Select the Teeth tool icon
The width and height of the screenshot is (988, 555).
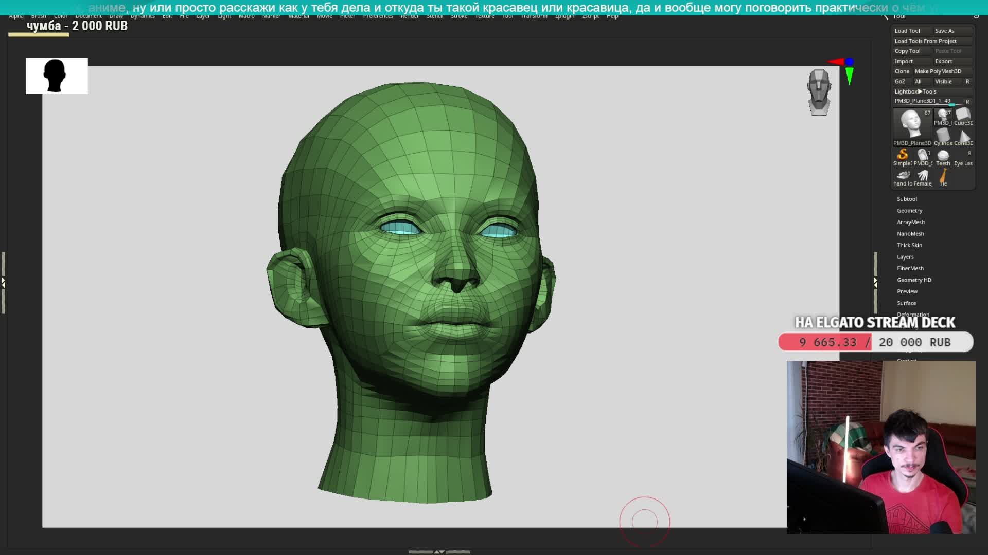[943, 156]
